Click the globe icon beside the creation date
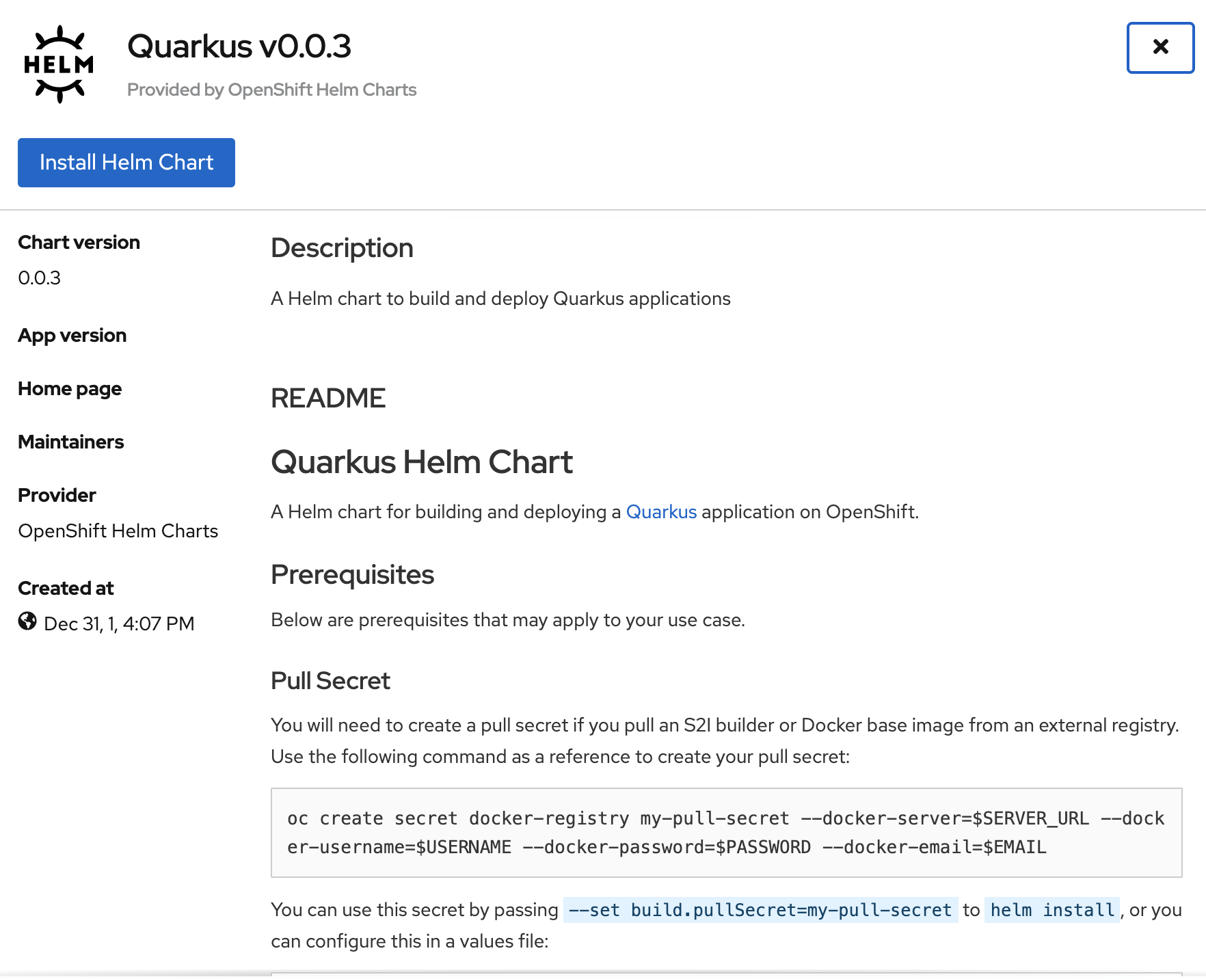Viewport: 1206px width, 979px height. (x=26, y=622)
